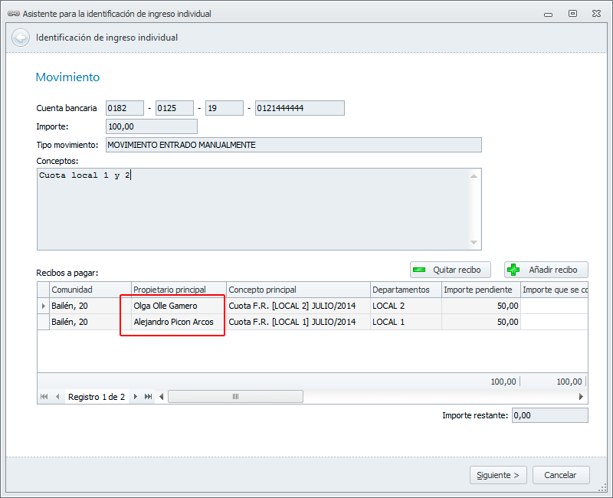Click the Tipo movimiento field

pos(293,145)
